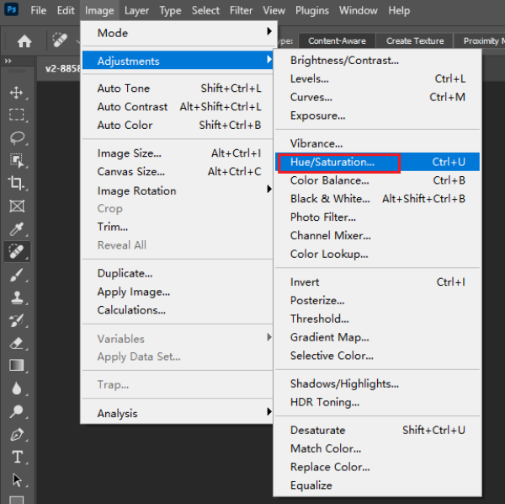Choose the Eyedropper tool
Viewport: 505px width, 504px height.
tap(16, 228)
